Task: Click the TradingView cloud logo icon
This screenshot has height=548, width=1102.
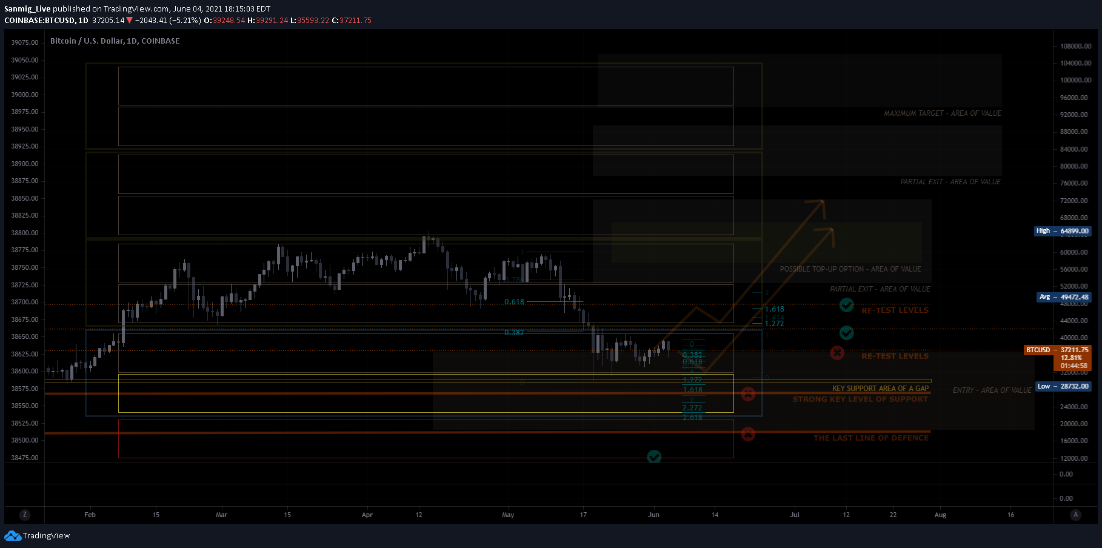Action: coord(13,536)
